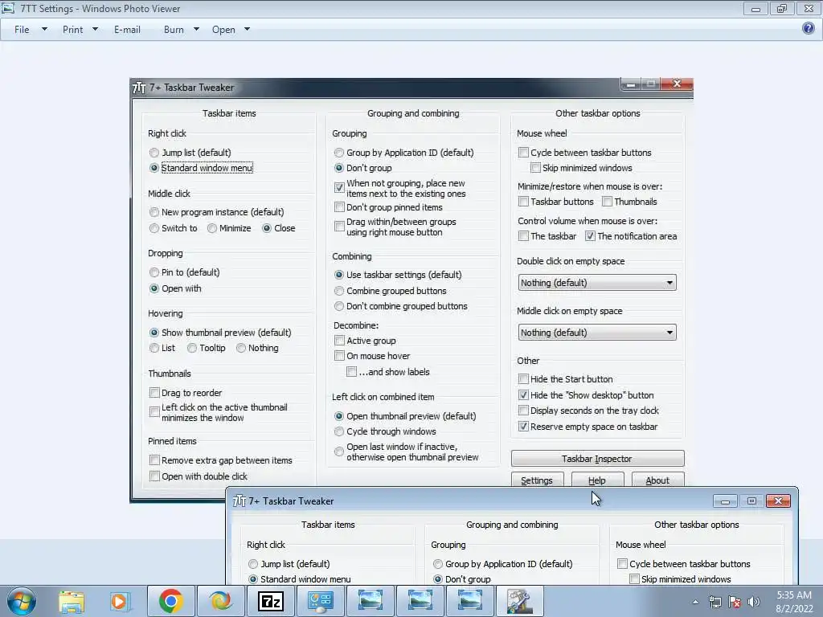Expand the Burn dropdown arrow
Image resolution: width=823 pixels, height=617 pixels.
196,30
